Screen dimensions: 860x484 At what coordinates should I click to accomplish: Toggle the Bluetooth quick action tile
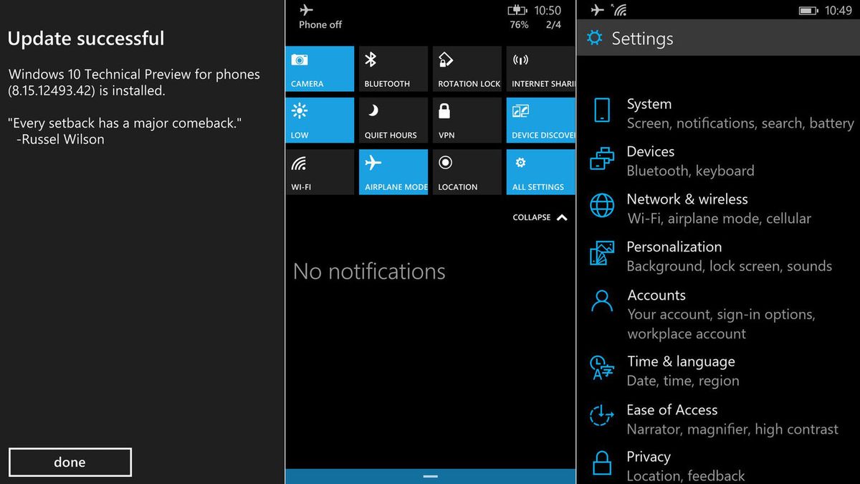click(393, 69)
